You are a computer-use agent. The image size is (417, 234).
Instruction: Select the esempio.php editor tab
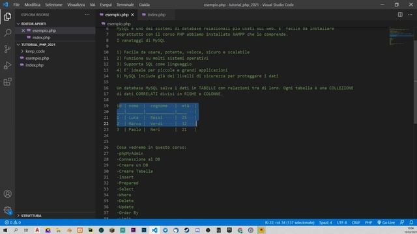coord(117,14)
